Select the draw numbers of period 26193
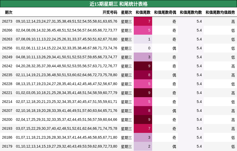237x151 pixels. [x=66, y=128]
